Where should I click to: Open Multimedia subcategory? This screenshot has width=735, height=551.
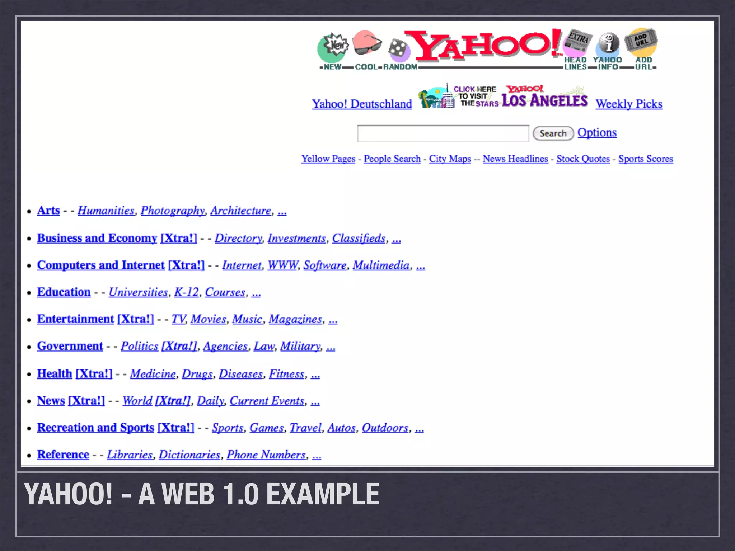point(381,265)
